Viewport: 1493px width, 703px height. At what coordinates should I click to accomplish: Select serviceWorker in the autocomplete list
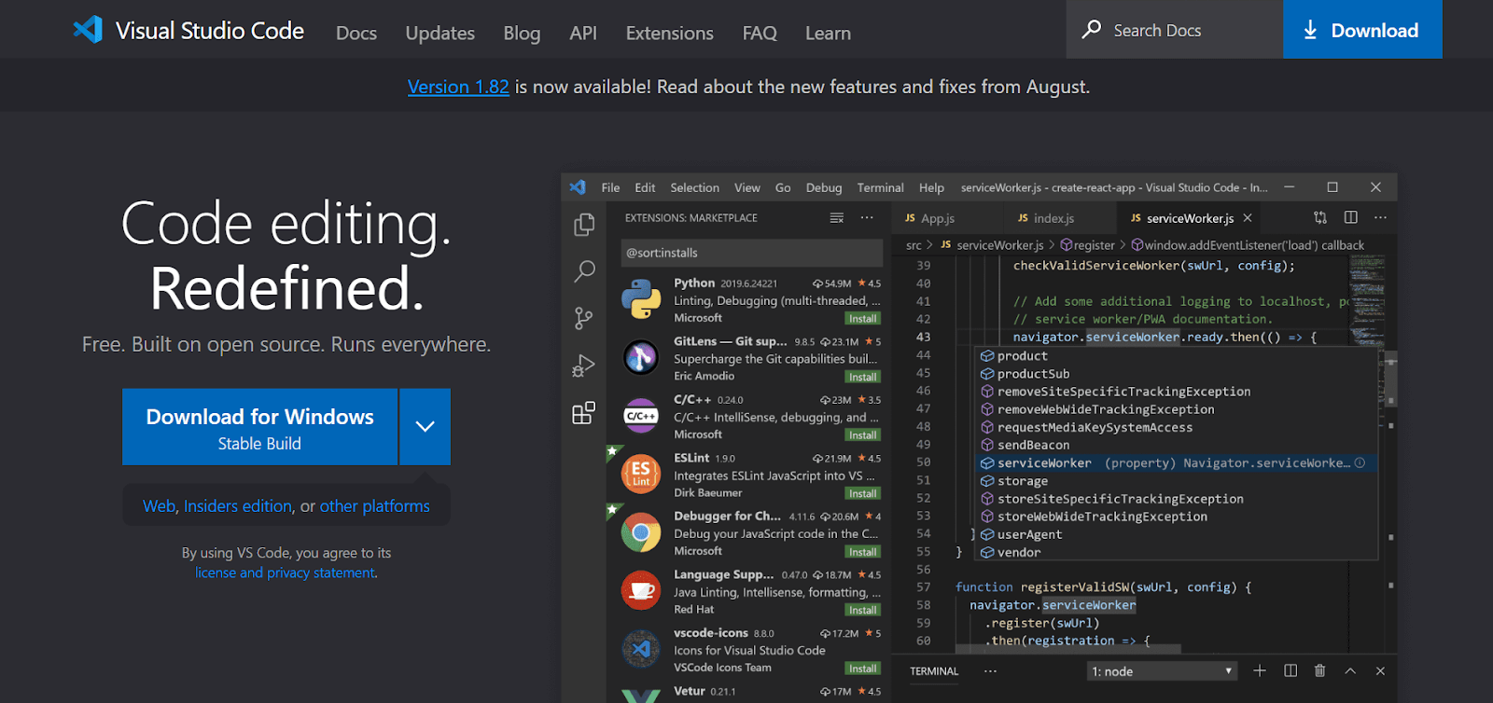pyautogui.click(x=1043, y=463)
